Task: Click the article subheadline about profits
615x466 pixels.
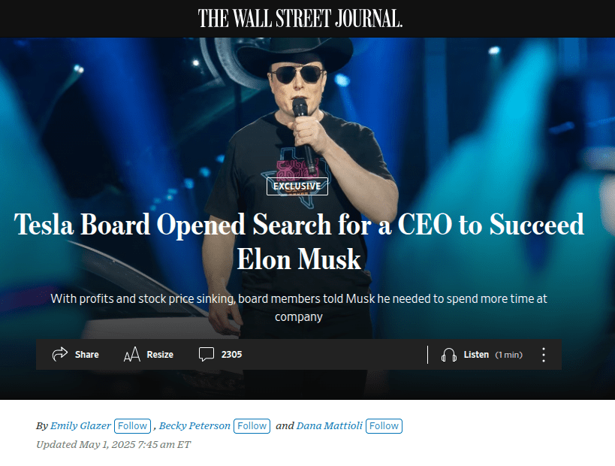Action: pos(299,307)
